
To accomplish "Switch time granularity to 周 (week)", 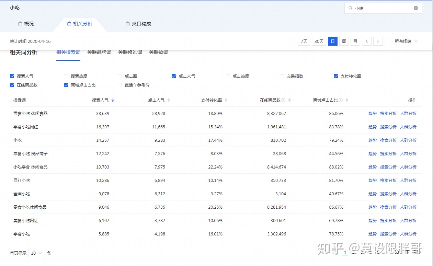I will point(344,41).
